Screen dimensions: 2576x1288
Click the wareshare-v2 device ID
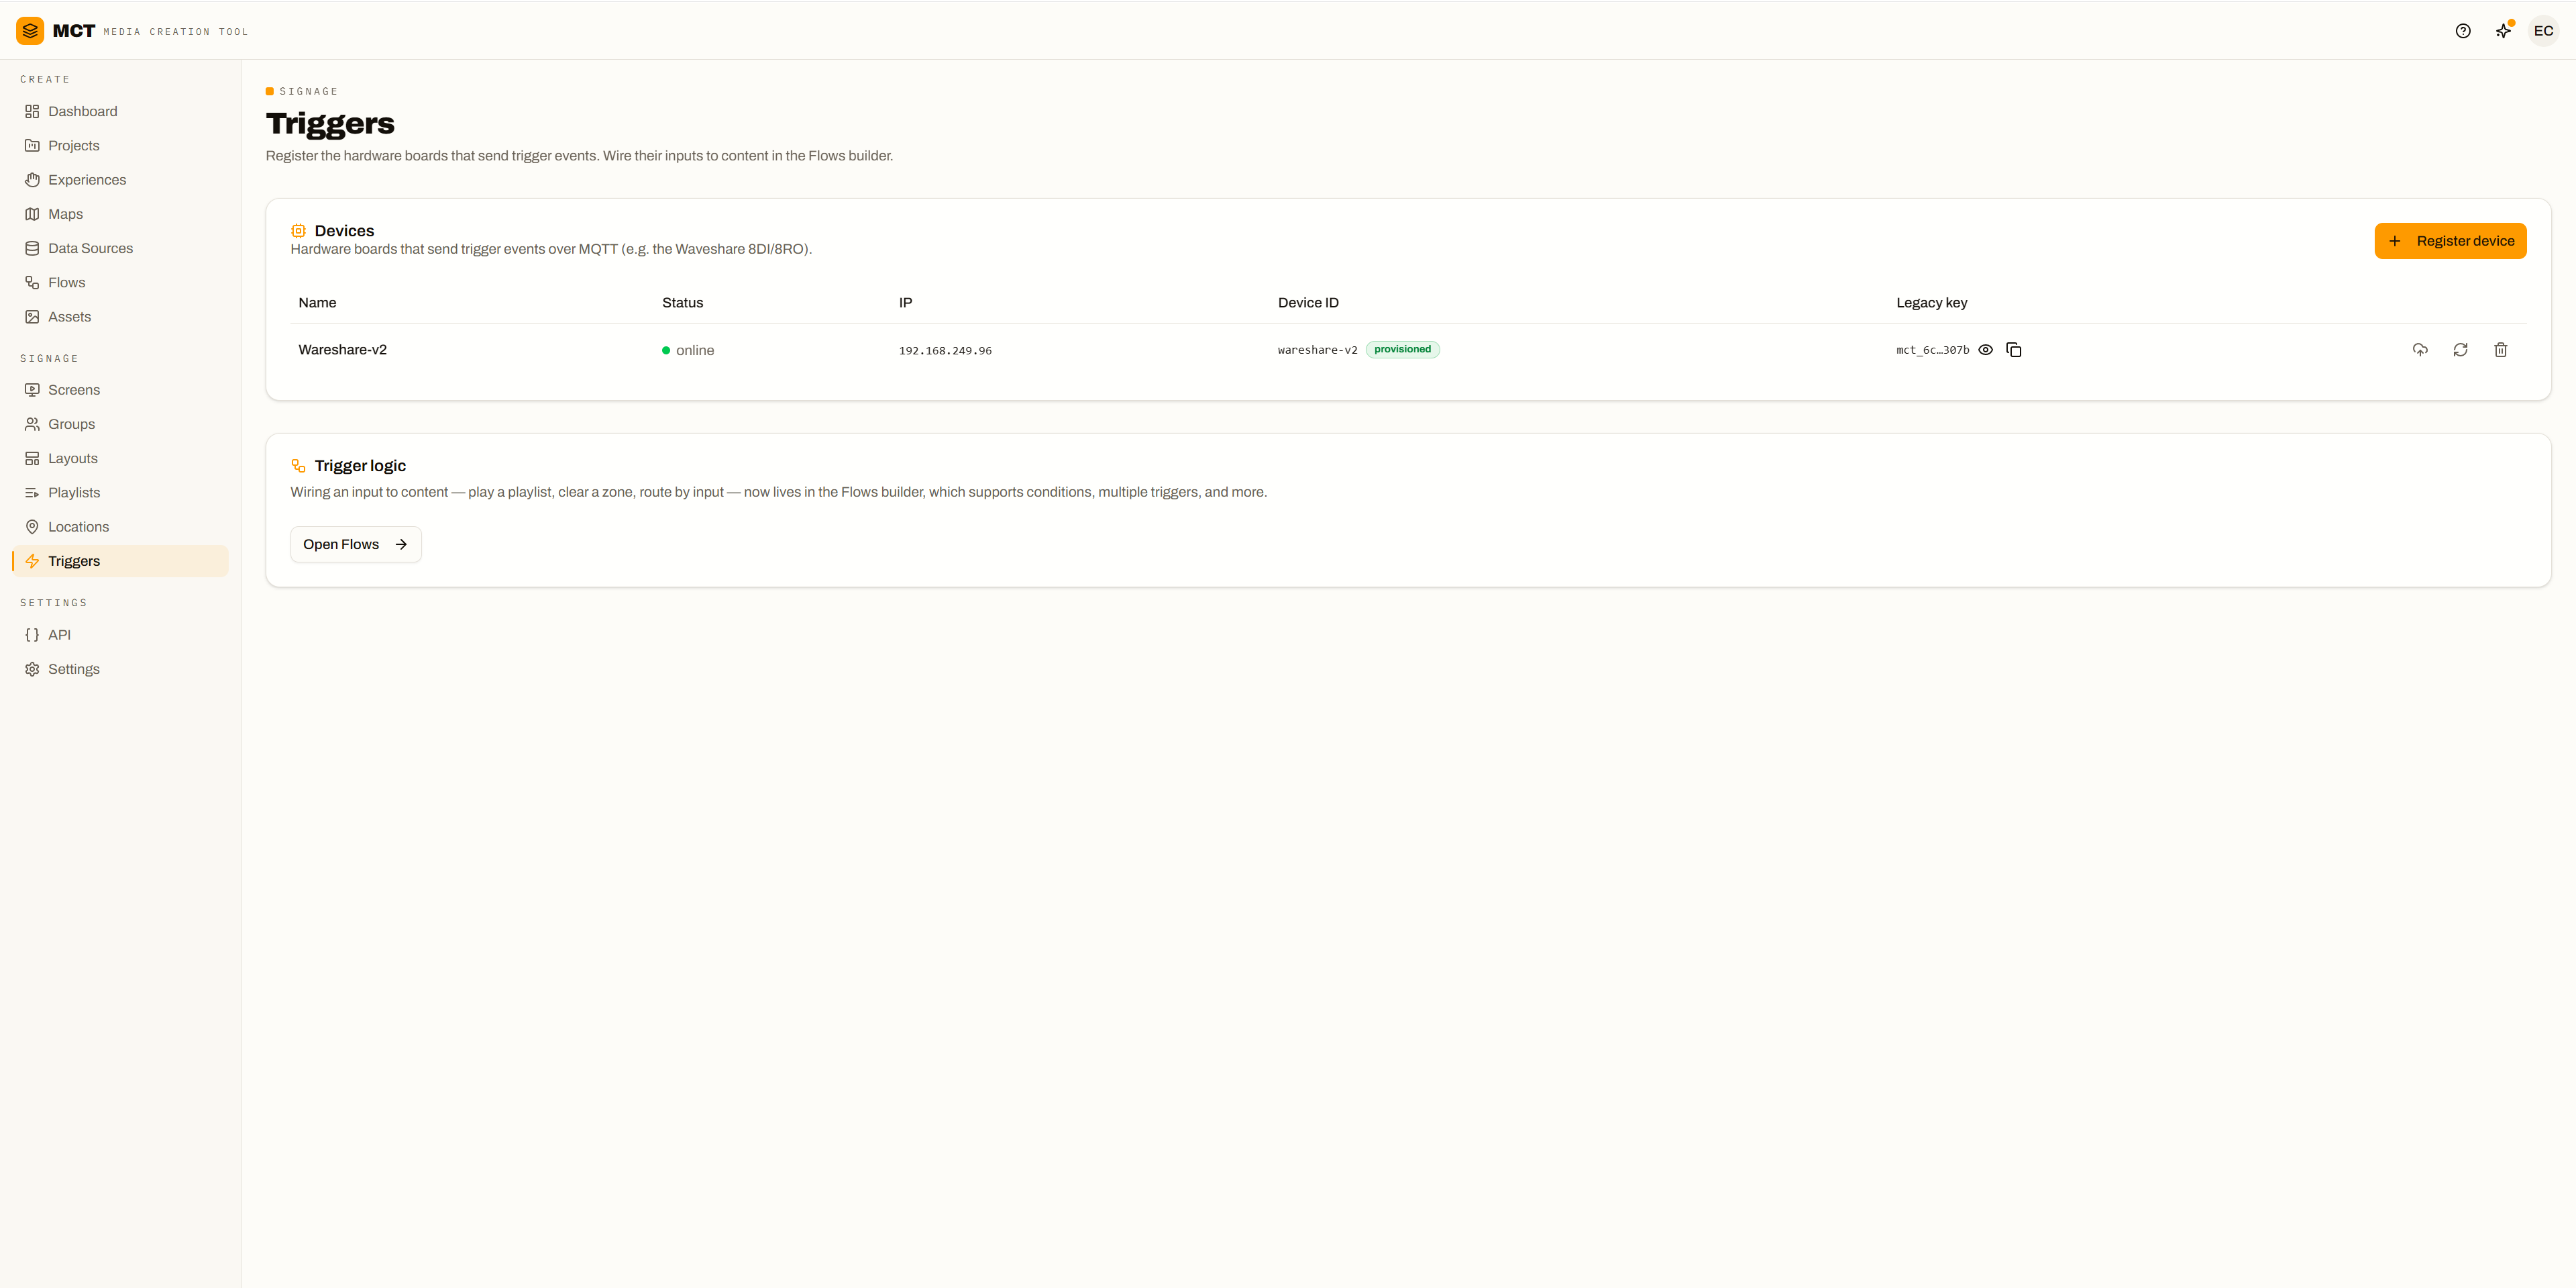[1317, 350]
